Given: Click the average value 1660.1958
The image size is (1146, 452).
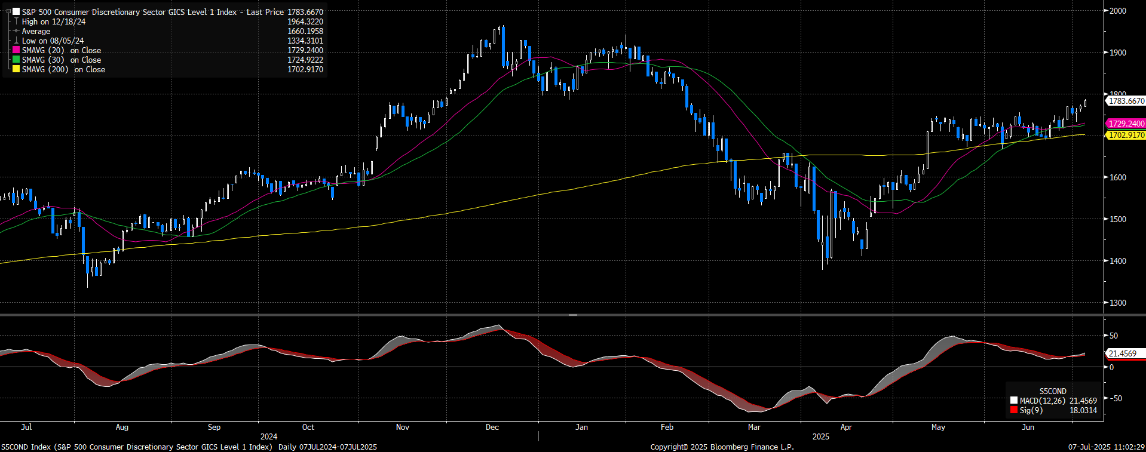Looking at the screenshot, I should click(305, 31).
